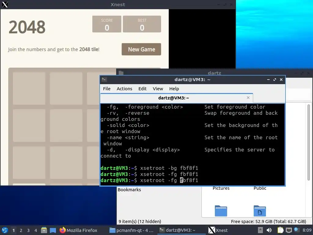Image resolution: width=313 pixels, height=235 pixels.
Task: Click the 'Free space: 52.9 GiB' status text
Action: coord(268,222)
